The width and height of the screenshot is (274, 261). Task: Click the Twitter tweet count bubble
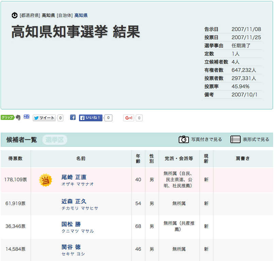coord(60,118)
